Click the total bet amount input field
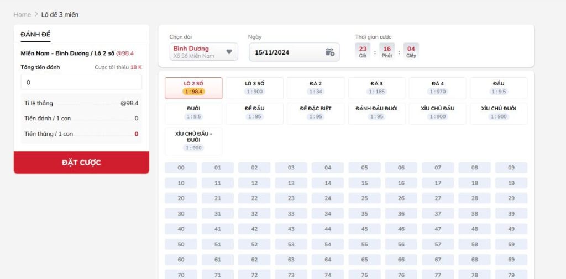 click(x=81, y=82)
